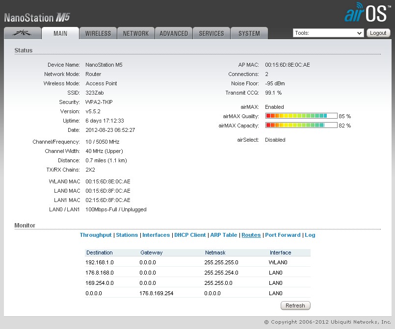The height and width of the screenshot is (329, 395).
Task: Select the 100Mbps-Full / Unplugged status
Action: (116, 209)
